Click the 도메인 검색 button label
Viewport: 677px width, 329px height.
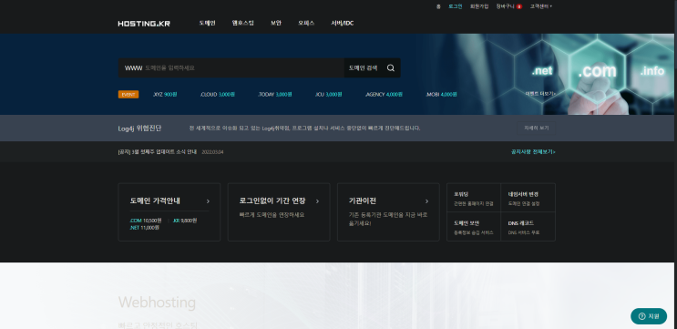tap(364, 67)
